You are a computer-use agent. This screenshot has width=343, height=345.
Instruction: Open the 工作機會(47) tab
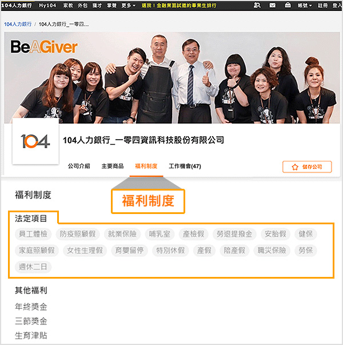185,166
